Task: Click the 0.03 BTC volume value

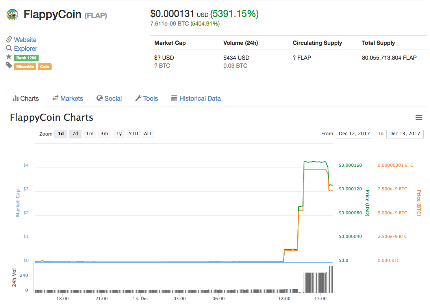Action: tap(235, 66)
